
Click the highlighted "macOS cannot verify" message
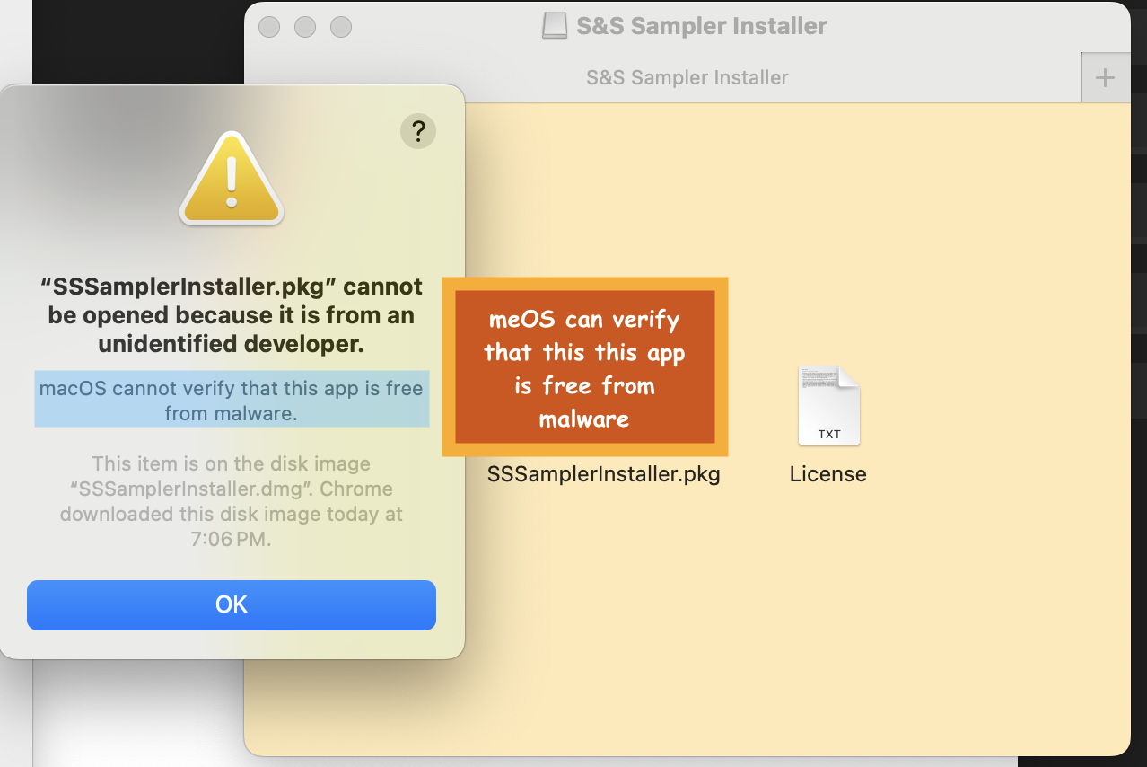pos(232,400)
